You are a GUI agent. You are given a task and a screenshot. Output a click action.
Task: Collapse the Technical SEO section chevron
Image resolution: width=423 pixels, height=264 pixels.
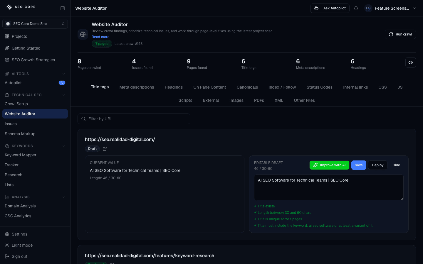point(64,95)
